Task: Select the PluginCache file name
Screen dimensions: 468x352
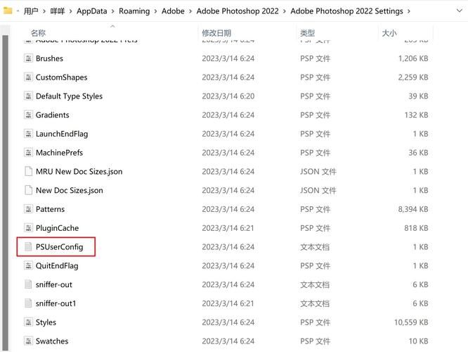Action: point(58,228)
